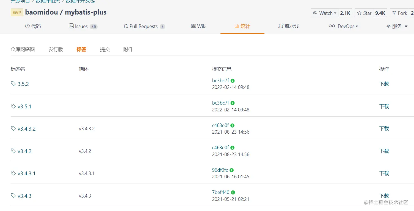Click the star count 9.4K
Image resolution: width=414 pixels, height=211 pixels.
click(380, 13)
